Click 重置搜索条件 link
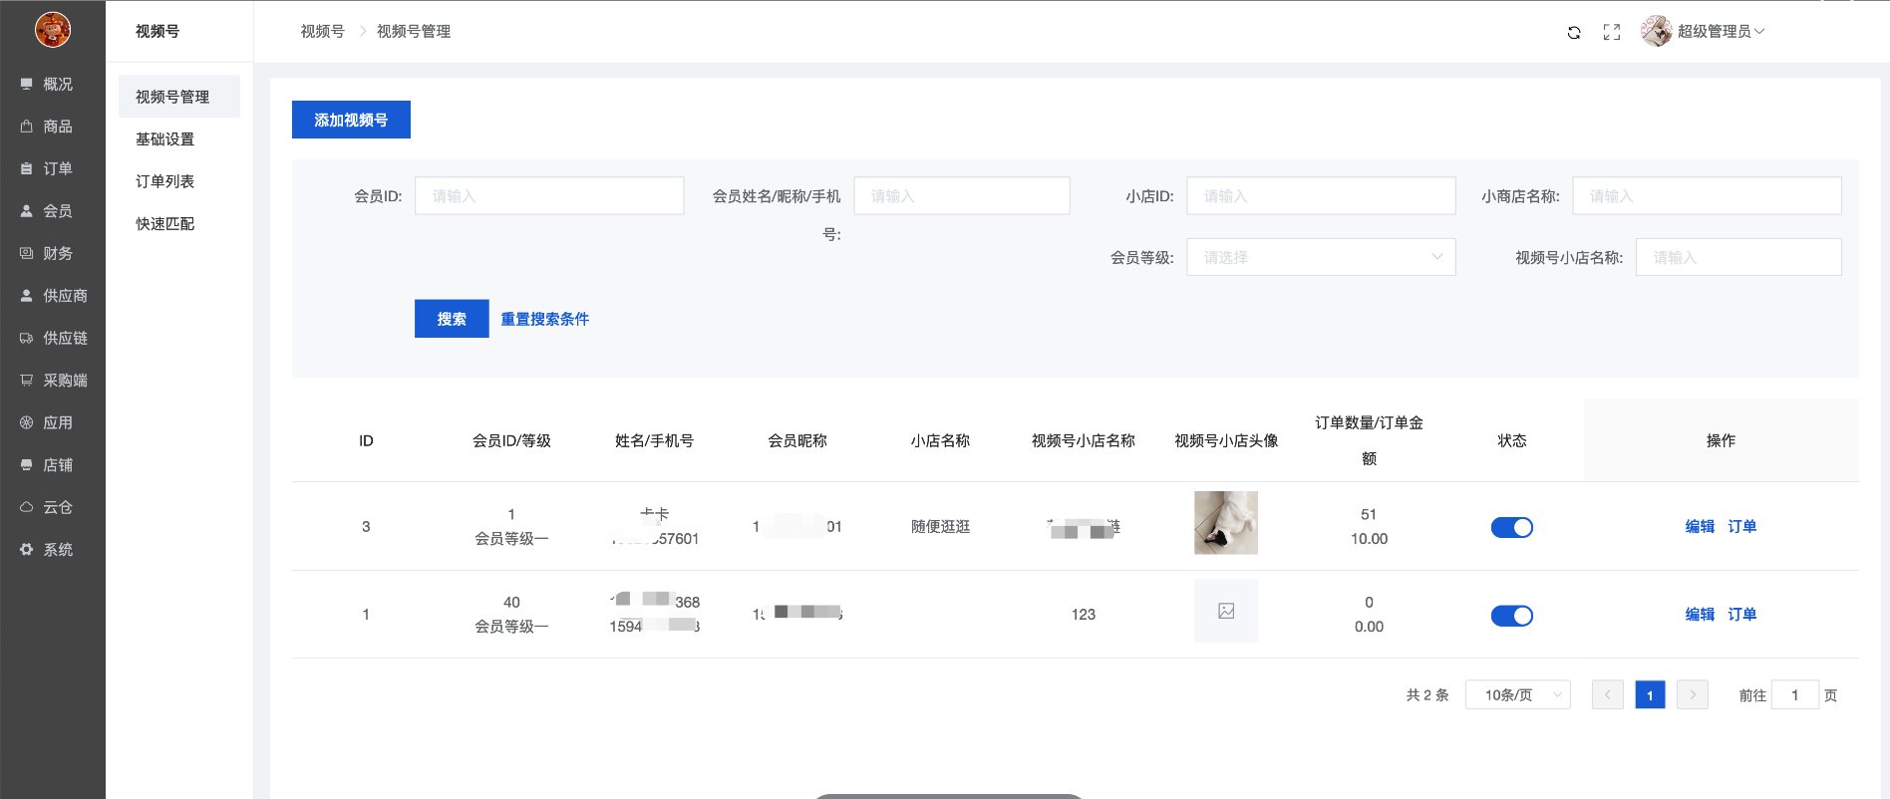This screenshot has height=799, width=1890. pyautogui.click(x=544, y=319)
